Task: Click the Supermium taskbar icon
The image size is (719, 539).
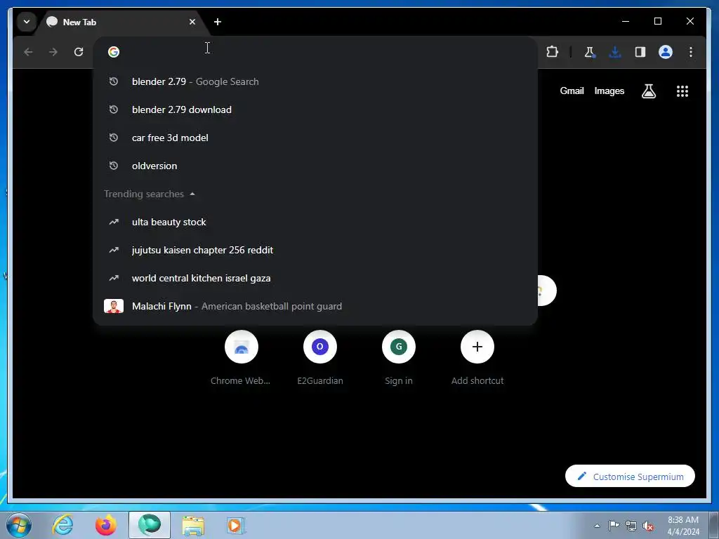Action: tap(150, 525)
